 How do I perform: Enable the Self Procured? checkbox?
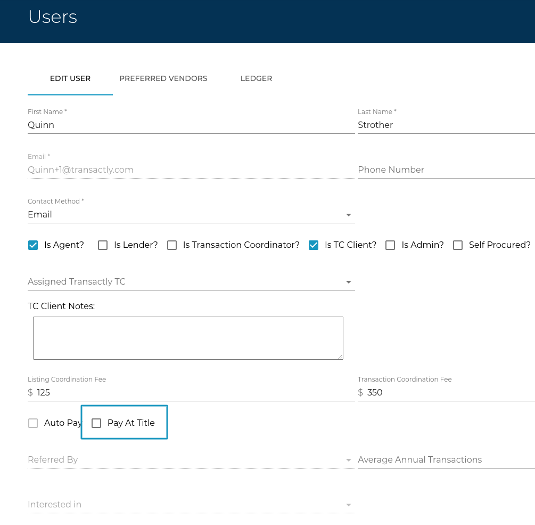coord(458,245)
